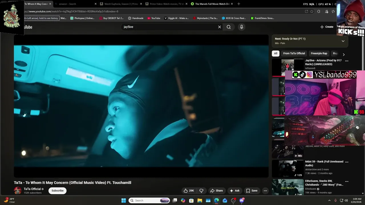
Task: Open TaTa Official channel avatar
Action: coord(18,190)
